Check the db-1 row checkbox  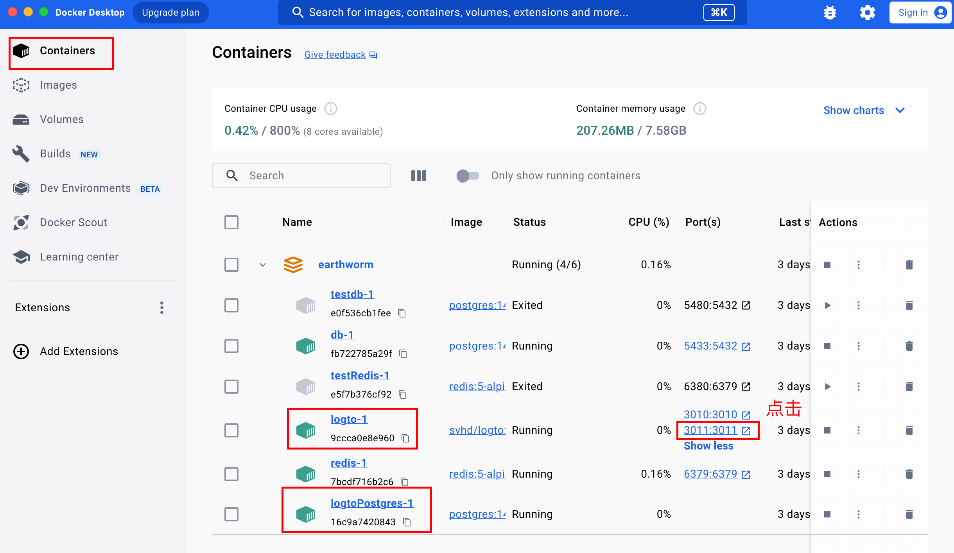[x=231, y=346]
